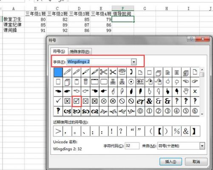Select the 三年级4班 header cell

[x=101, y=14]
